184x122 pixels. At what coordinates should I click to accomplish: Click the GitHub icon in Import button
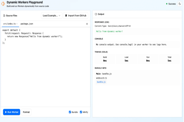coord(66,15)
